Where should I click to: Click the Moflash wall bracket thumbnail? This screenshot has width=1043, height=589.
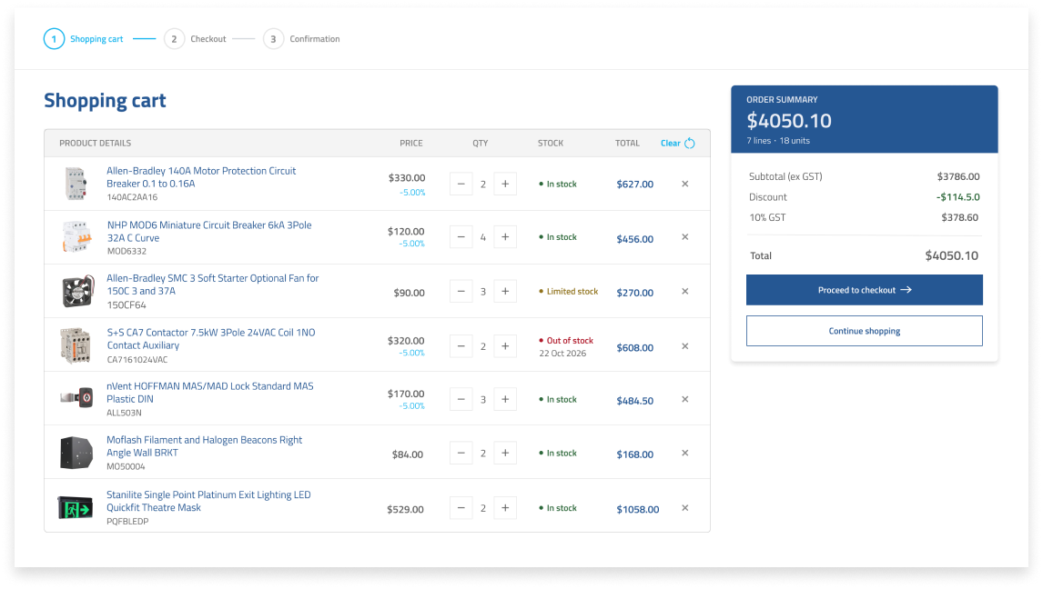pyautogui.click(x=76, y=454)
